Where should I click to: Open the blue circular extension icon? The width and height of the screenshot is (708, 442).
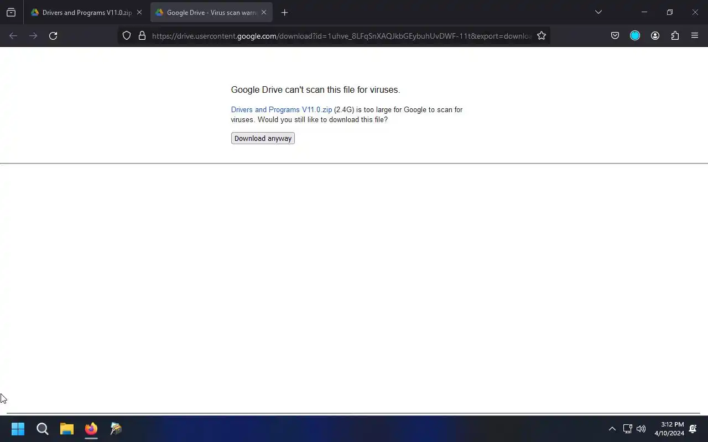pos(635,36)
